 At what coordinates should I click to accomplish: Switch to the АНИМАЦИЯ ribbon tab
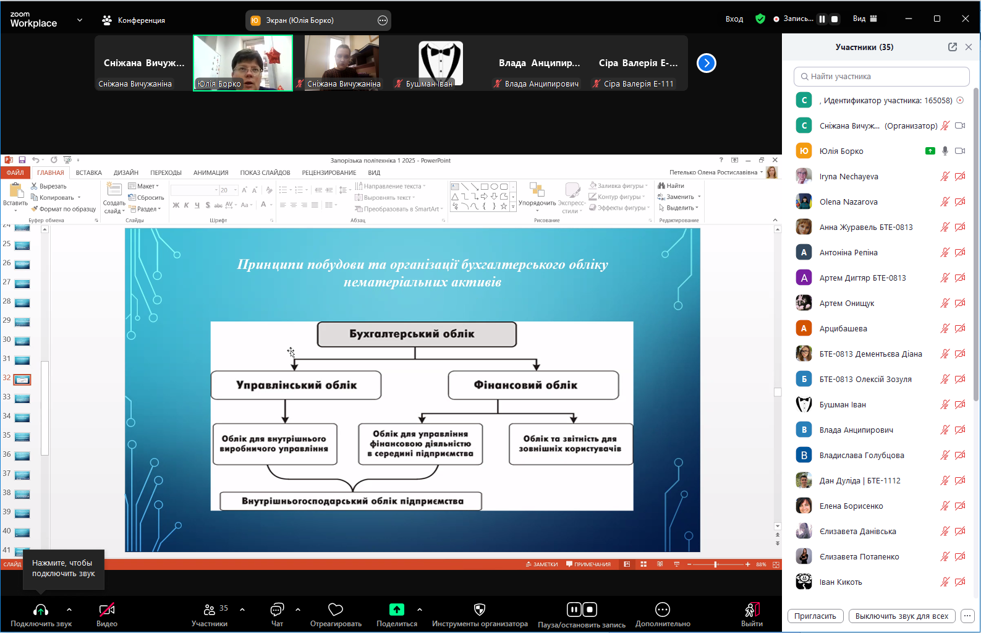(x=211, y=173)
